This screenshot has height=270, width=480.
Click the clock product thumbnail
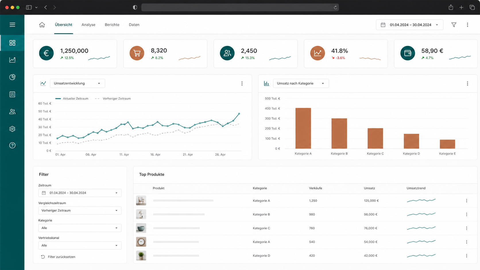tap(141, 242)
